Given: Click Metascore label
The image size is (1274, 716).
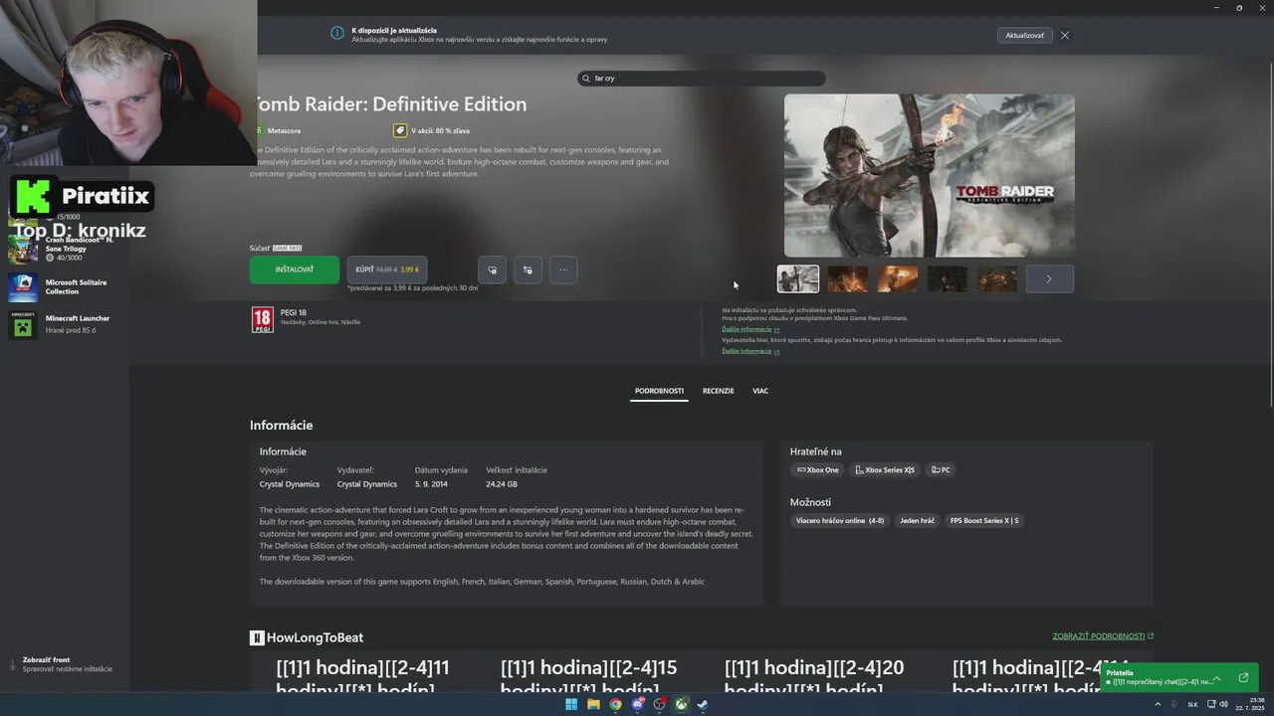Looking at the screenshot, I should pos(284,130).
